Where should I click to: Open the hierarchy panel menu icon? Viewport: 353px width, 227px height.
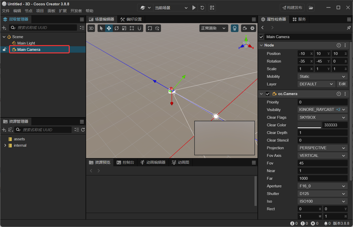coord(82,19)
